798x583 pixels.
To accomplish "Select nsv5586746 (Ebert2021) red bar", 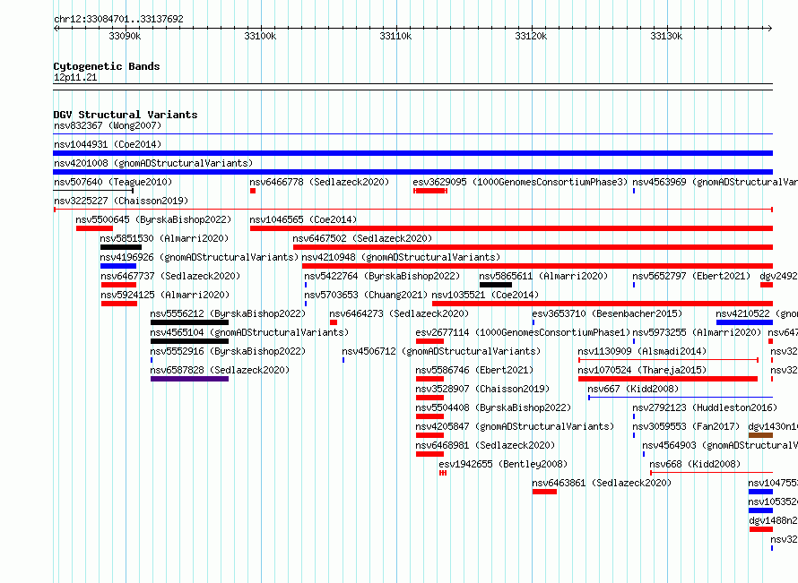I will point(430,379).
